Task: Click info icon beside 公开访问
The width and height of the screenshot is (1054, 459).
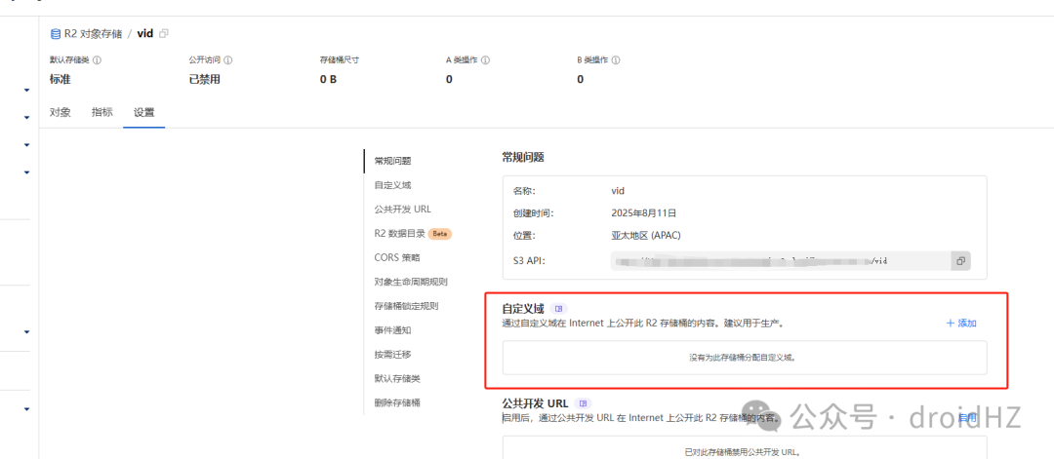Action: 227,60
